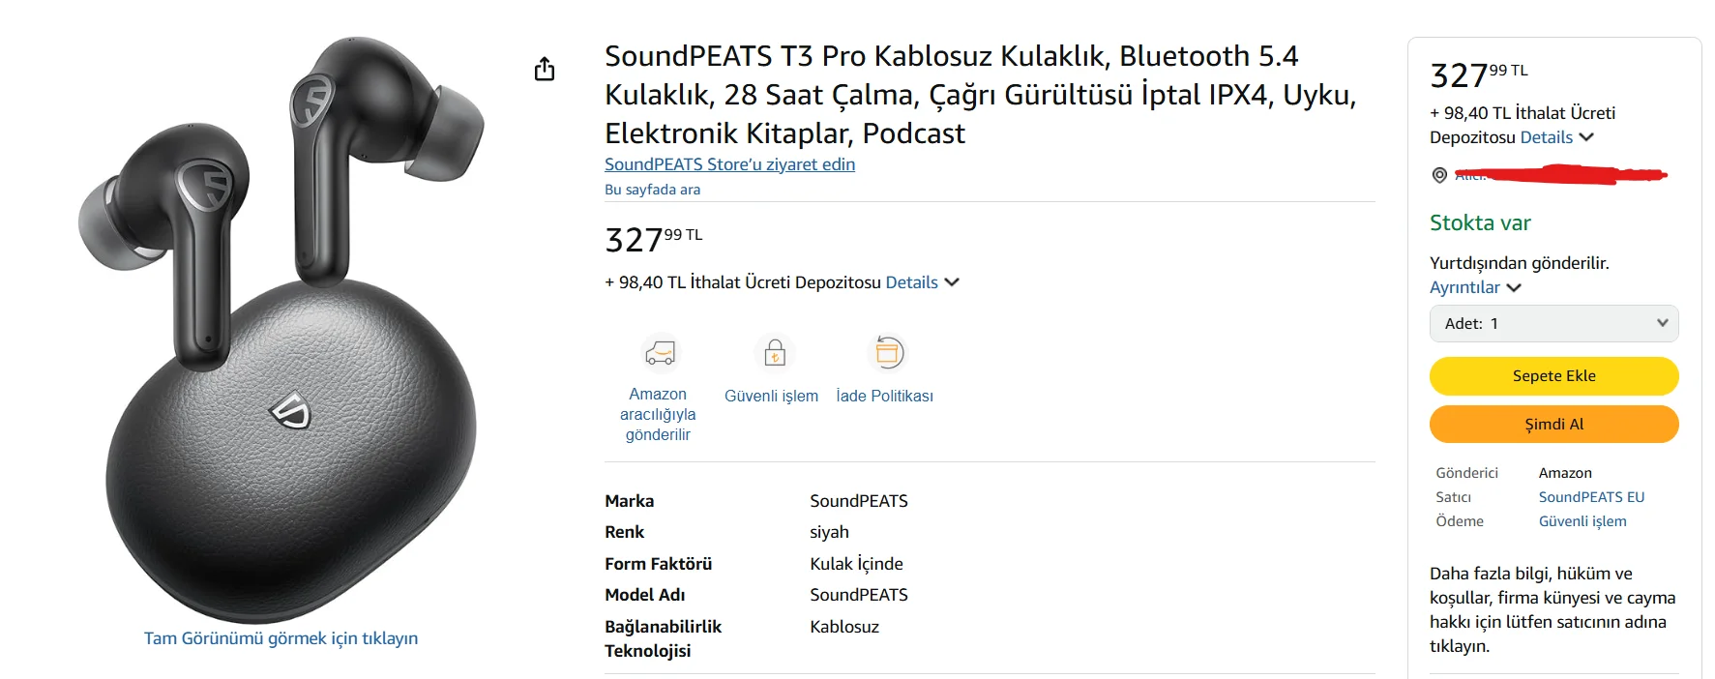This screenshot has height=679, width=1715.
Task: Click the share icon beside product image
Action: click(545, 69)
